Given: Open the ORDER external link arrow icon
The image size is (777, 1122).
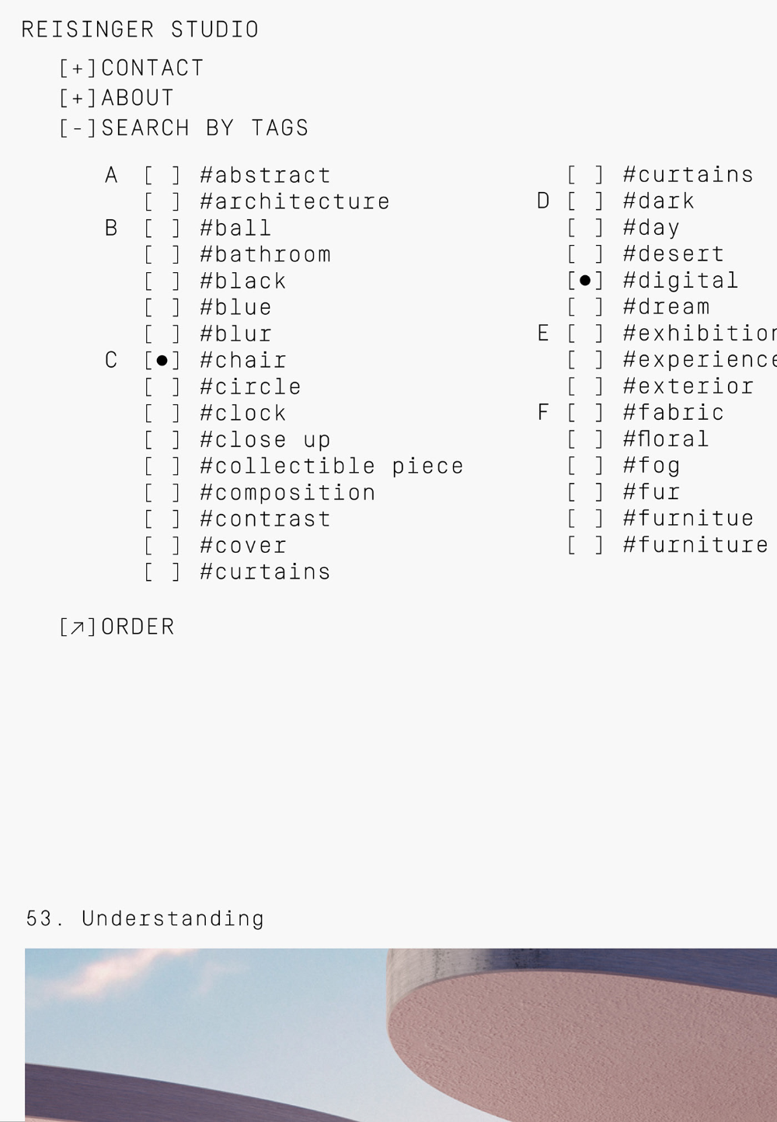Looking at the screenshot, I should [x=78, y=627].
